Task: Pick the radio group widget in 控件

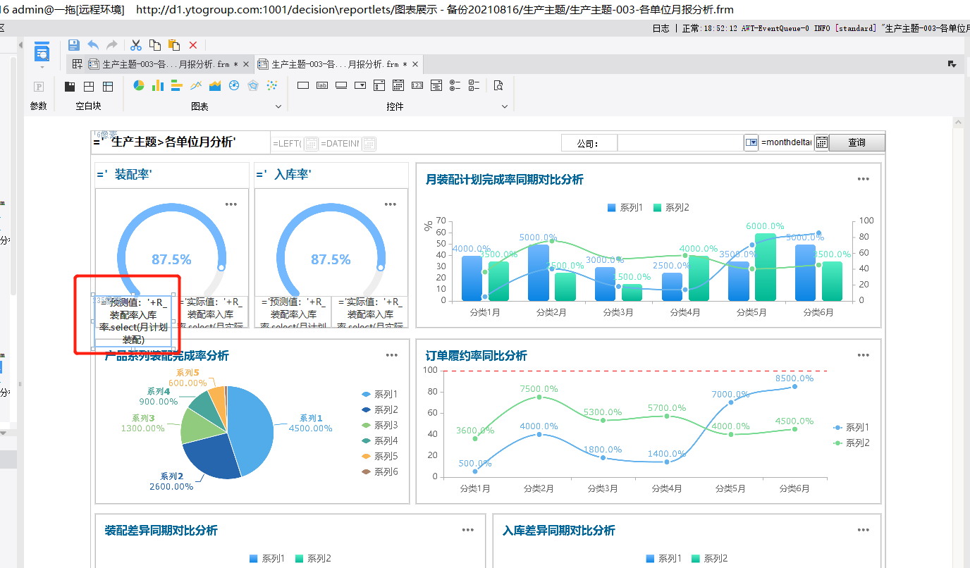Action: point(455,85)
